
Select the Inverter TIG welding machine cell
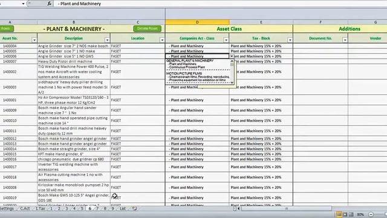[74, 167]
